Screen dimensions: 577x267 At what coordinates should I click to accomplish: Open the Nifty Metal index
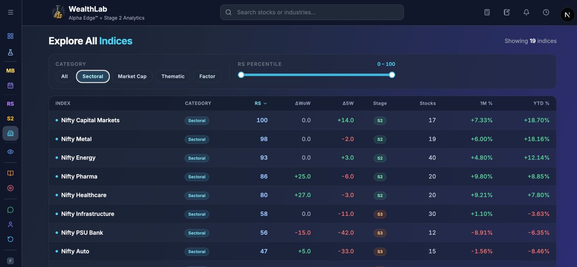click(76, 139)
